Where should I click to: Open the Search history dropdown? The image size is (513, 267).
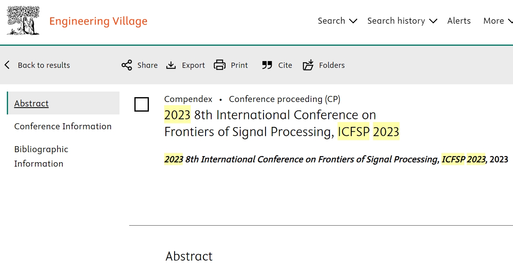coord(402,21)
